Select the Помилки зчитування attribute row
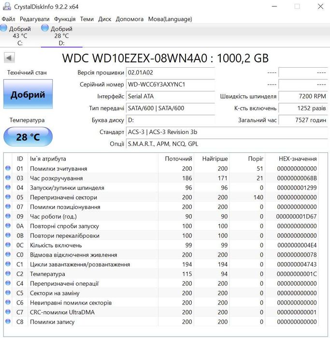 tap(161, 168)
